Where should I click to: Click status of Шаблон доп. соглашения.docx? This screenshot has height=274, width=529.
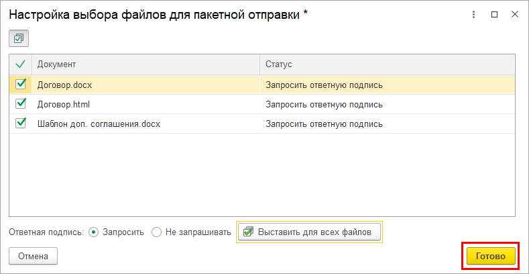[324, 124]
